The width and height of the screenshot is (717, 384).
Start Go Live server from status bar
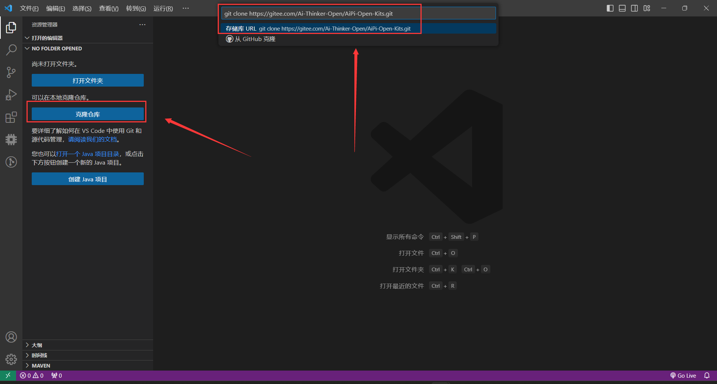pos(683,375)
